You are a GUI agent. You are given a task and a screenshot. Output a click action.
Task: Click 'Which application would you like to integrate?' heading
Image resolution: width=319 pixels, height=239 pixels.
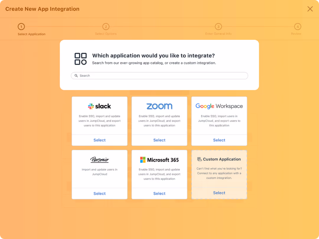(x=153, y=55)
